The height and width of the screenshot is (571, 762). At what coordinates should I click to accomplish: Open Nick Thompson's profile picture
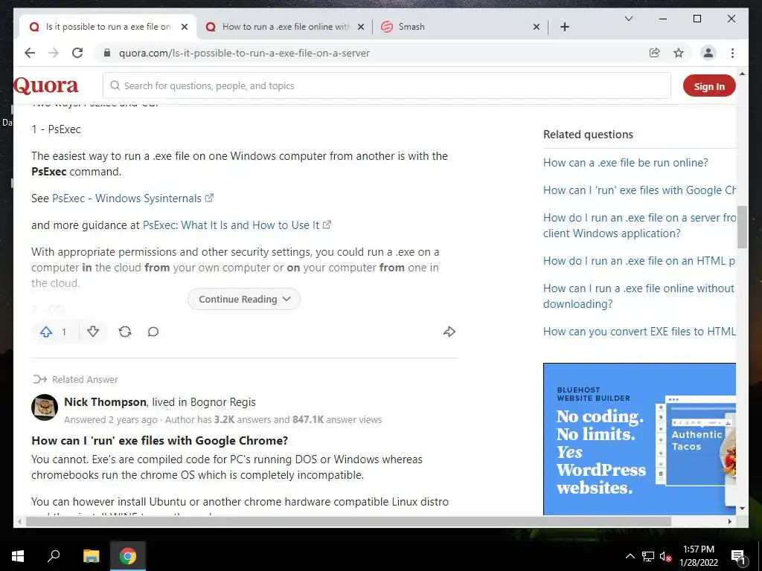[x=45, y=407]
